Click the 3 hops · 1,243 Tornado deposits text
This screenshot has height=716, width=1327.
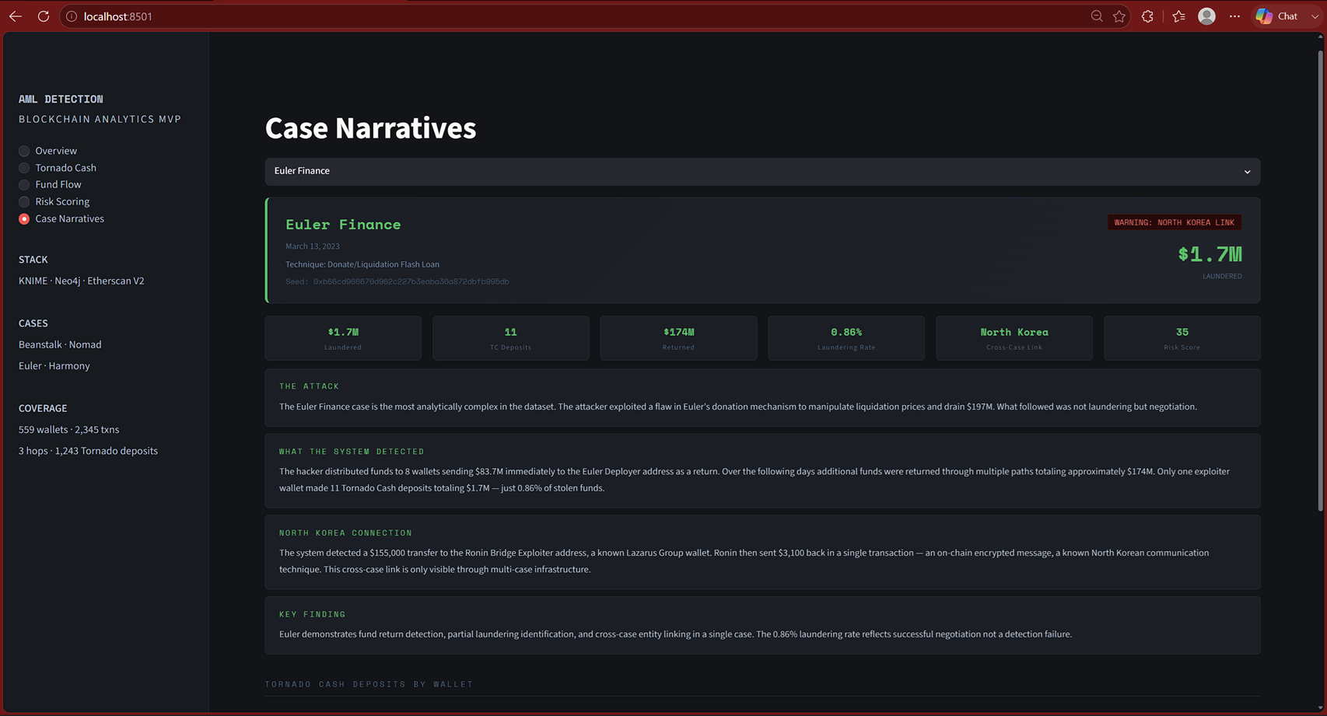(x=88, y=451)
